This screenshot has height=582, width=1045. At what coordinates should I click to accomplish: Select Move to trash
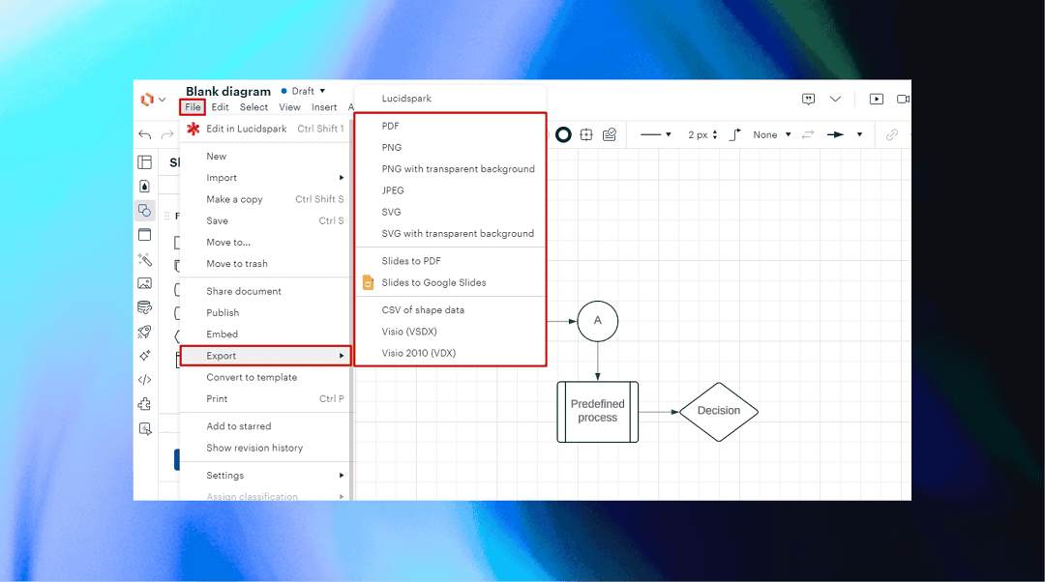(266, 264)
